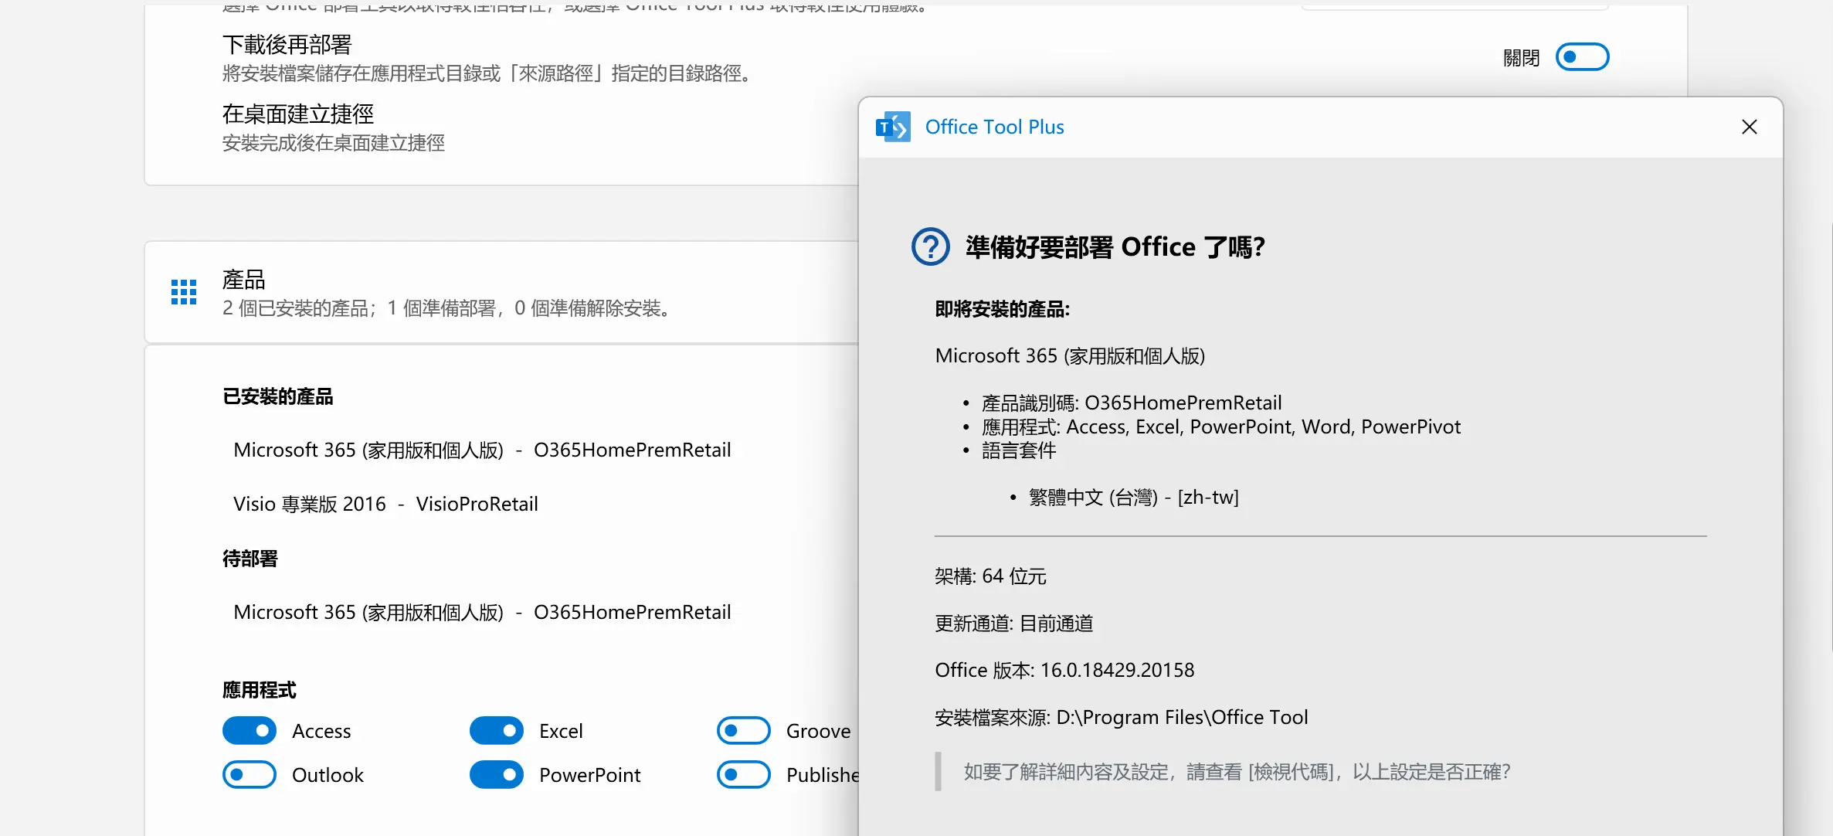The height and width of the screenshot is (836, 1833).
Task: Click the 下載後再部署 setting label
Action: click(287, 45)
